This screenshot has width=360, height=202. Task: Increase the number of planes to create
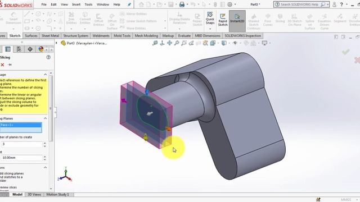tap(45, 143)
